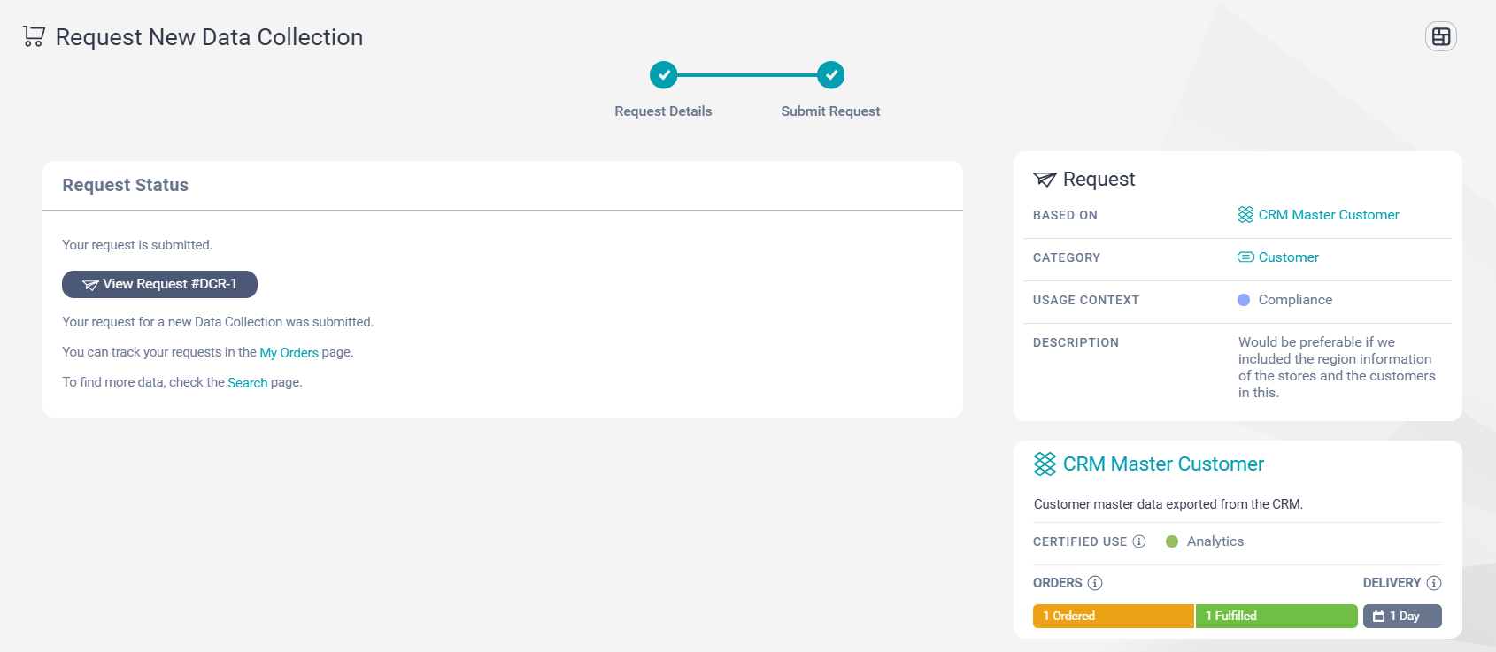
Task: Open View Request #DCR-1 button
Action: point(159,284)
